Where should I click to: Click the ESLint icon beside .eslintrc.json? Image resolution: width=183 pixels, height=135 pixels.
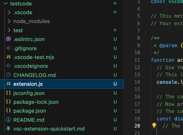pos(9,39)
